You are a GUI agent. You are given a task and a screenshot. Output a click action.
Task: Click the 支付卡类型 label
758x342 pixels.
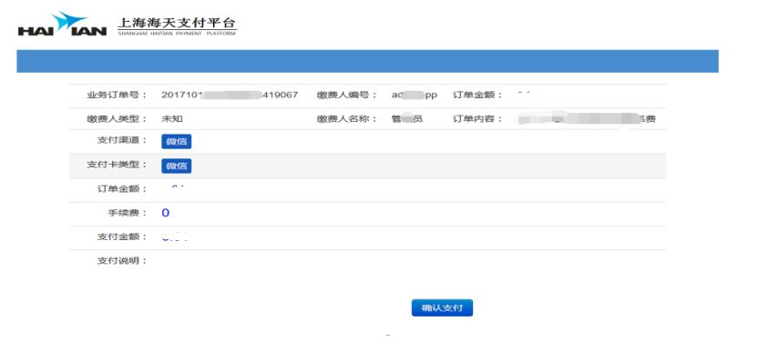click(x=117, y=165)
